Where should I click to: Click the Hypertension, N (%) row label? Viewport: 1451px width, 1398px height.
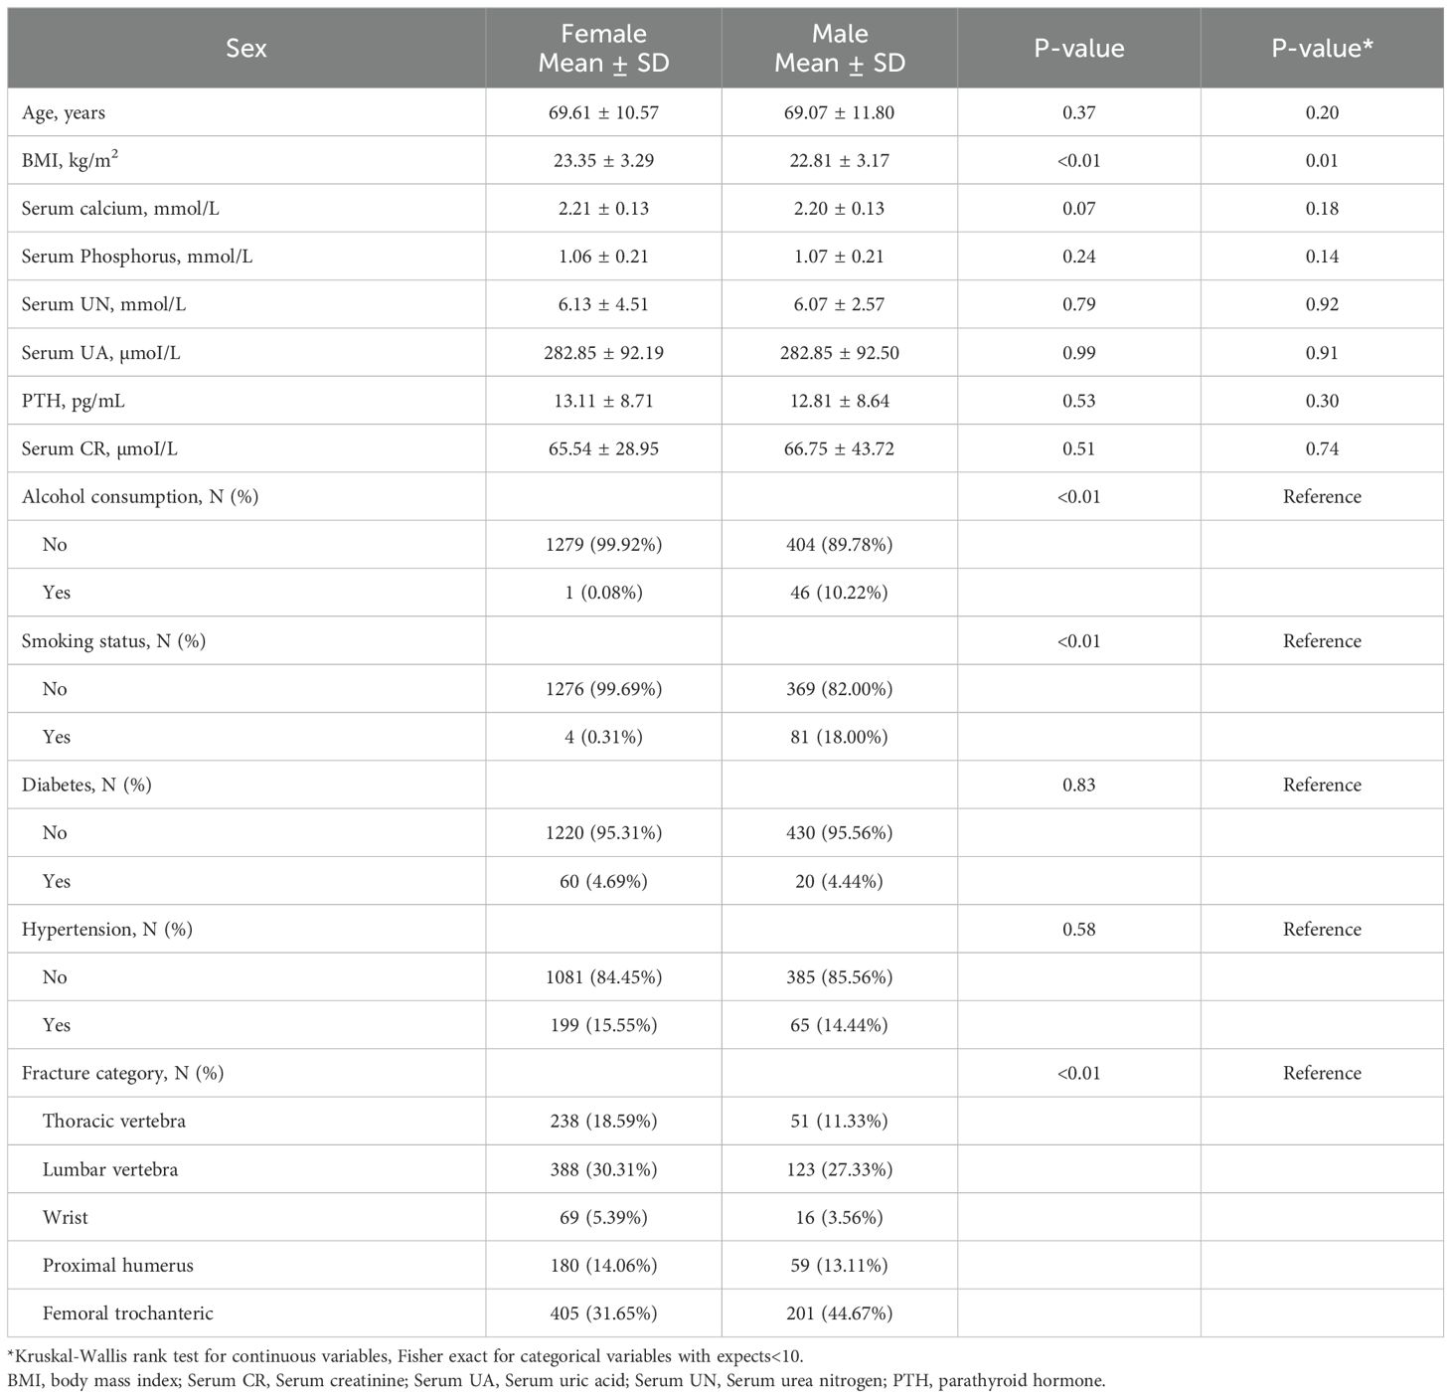coord(106,929)
